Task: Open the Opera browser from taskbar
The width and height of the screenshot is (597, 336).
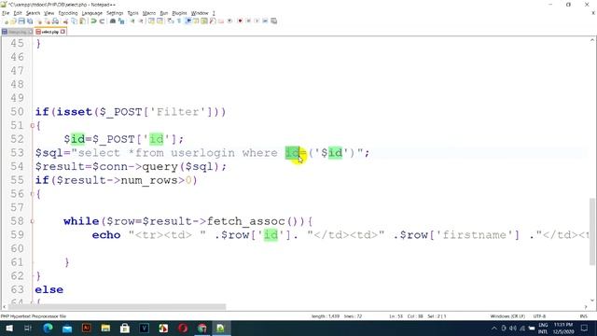Action: click(x=183, y=328)
